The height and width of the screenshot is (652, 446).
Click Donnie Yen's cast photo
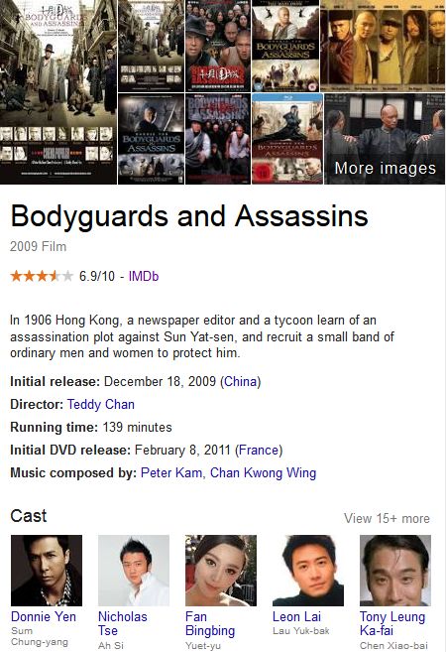[47, 571]
